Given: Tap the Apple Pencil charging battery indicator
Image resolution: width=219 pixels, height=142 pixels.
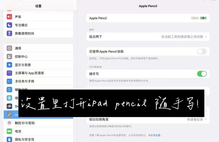Looking at the screenshot, I should [x=203, y=18].
